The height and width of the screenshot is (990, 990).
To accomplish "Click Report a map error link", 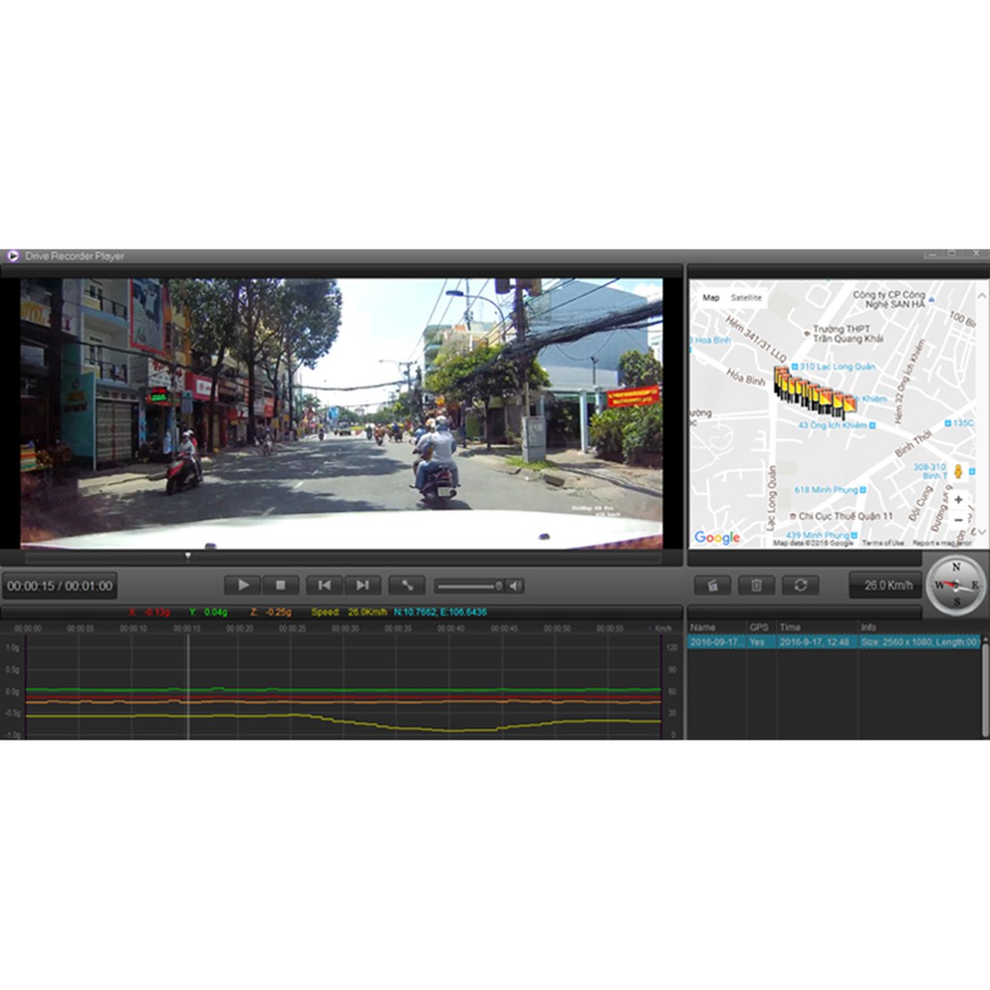I will coord(944,543).
